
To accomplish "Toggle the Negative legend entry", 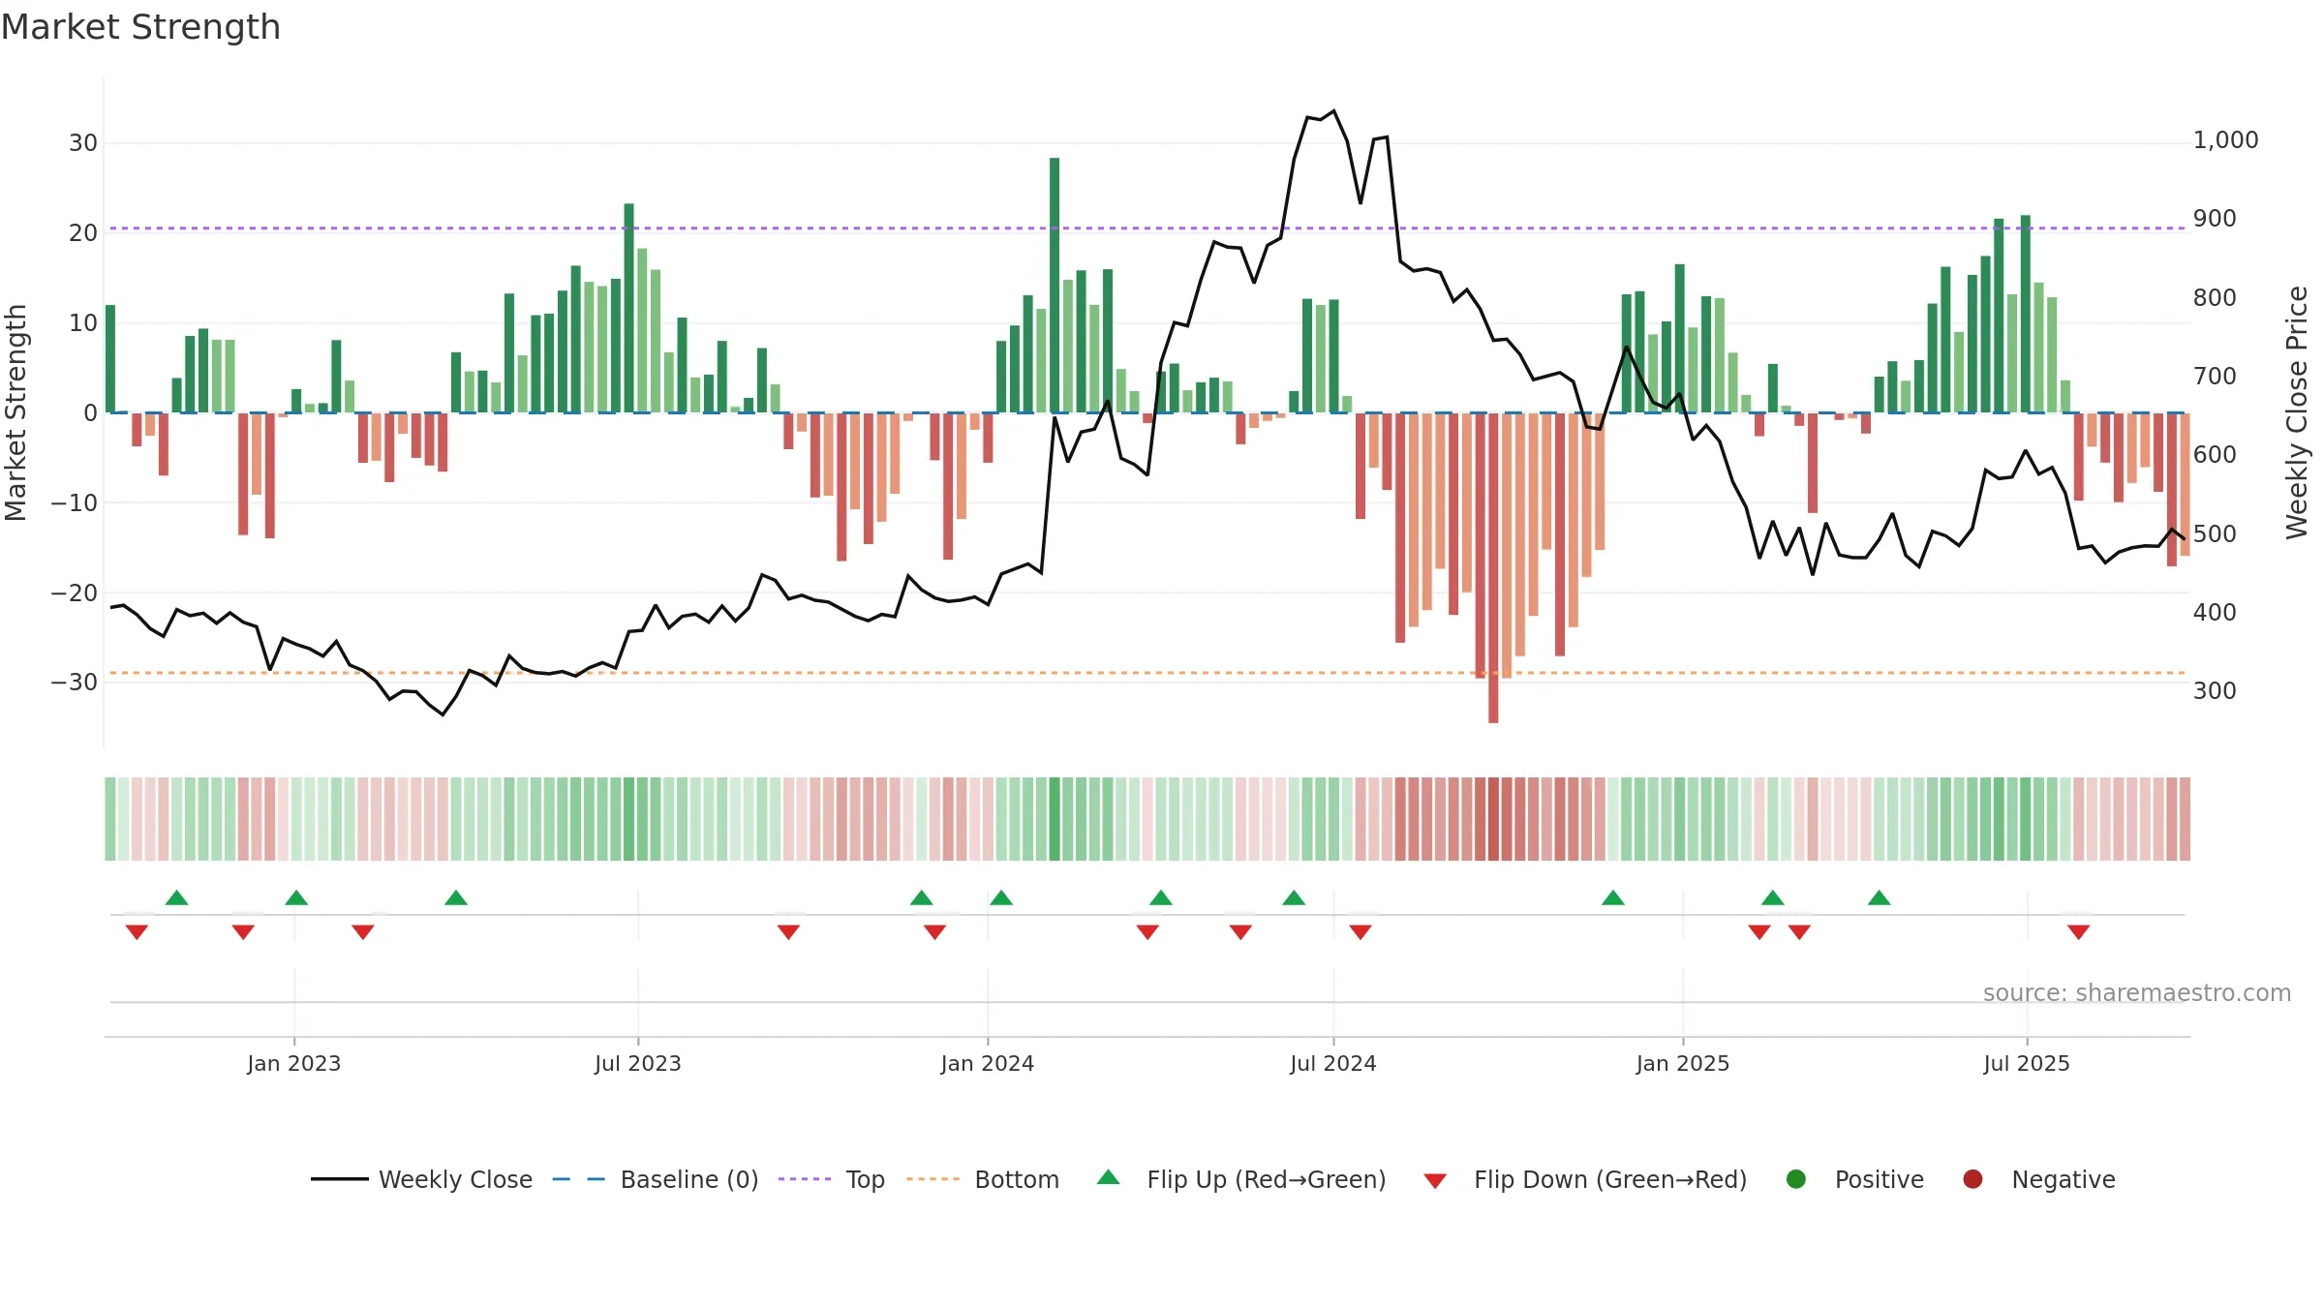I will [x=2038, y=1179].
